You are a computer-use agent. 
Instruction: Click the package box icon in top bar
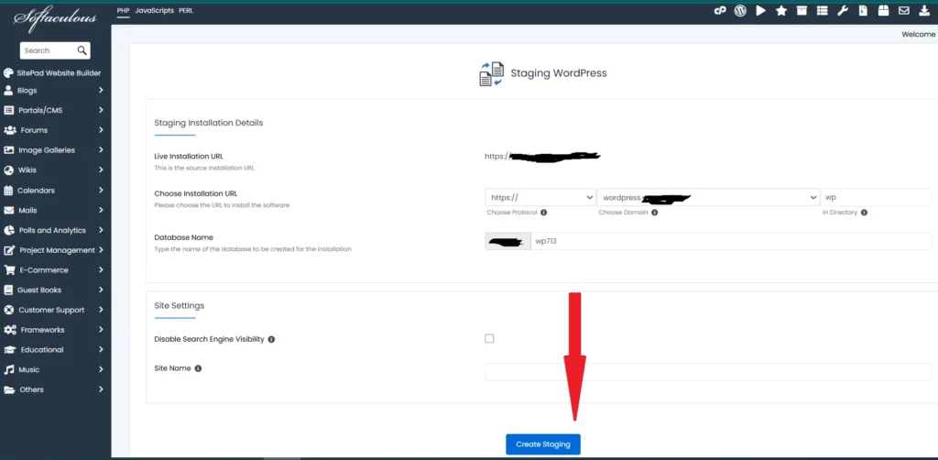[884, 11]
